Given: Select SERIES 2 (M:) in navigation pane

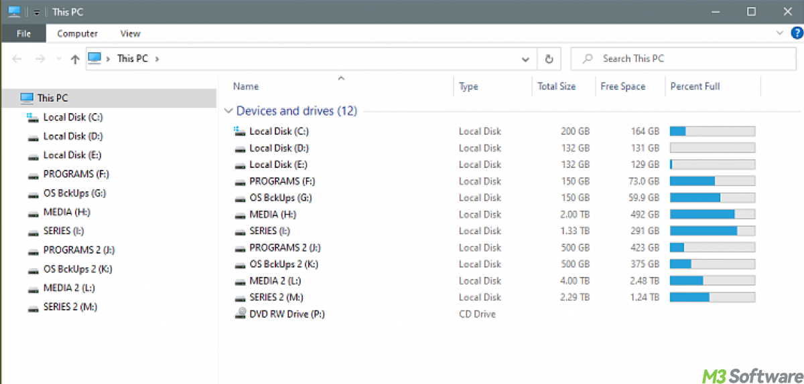Looking at the screenshot, I should coord(70,307).
